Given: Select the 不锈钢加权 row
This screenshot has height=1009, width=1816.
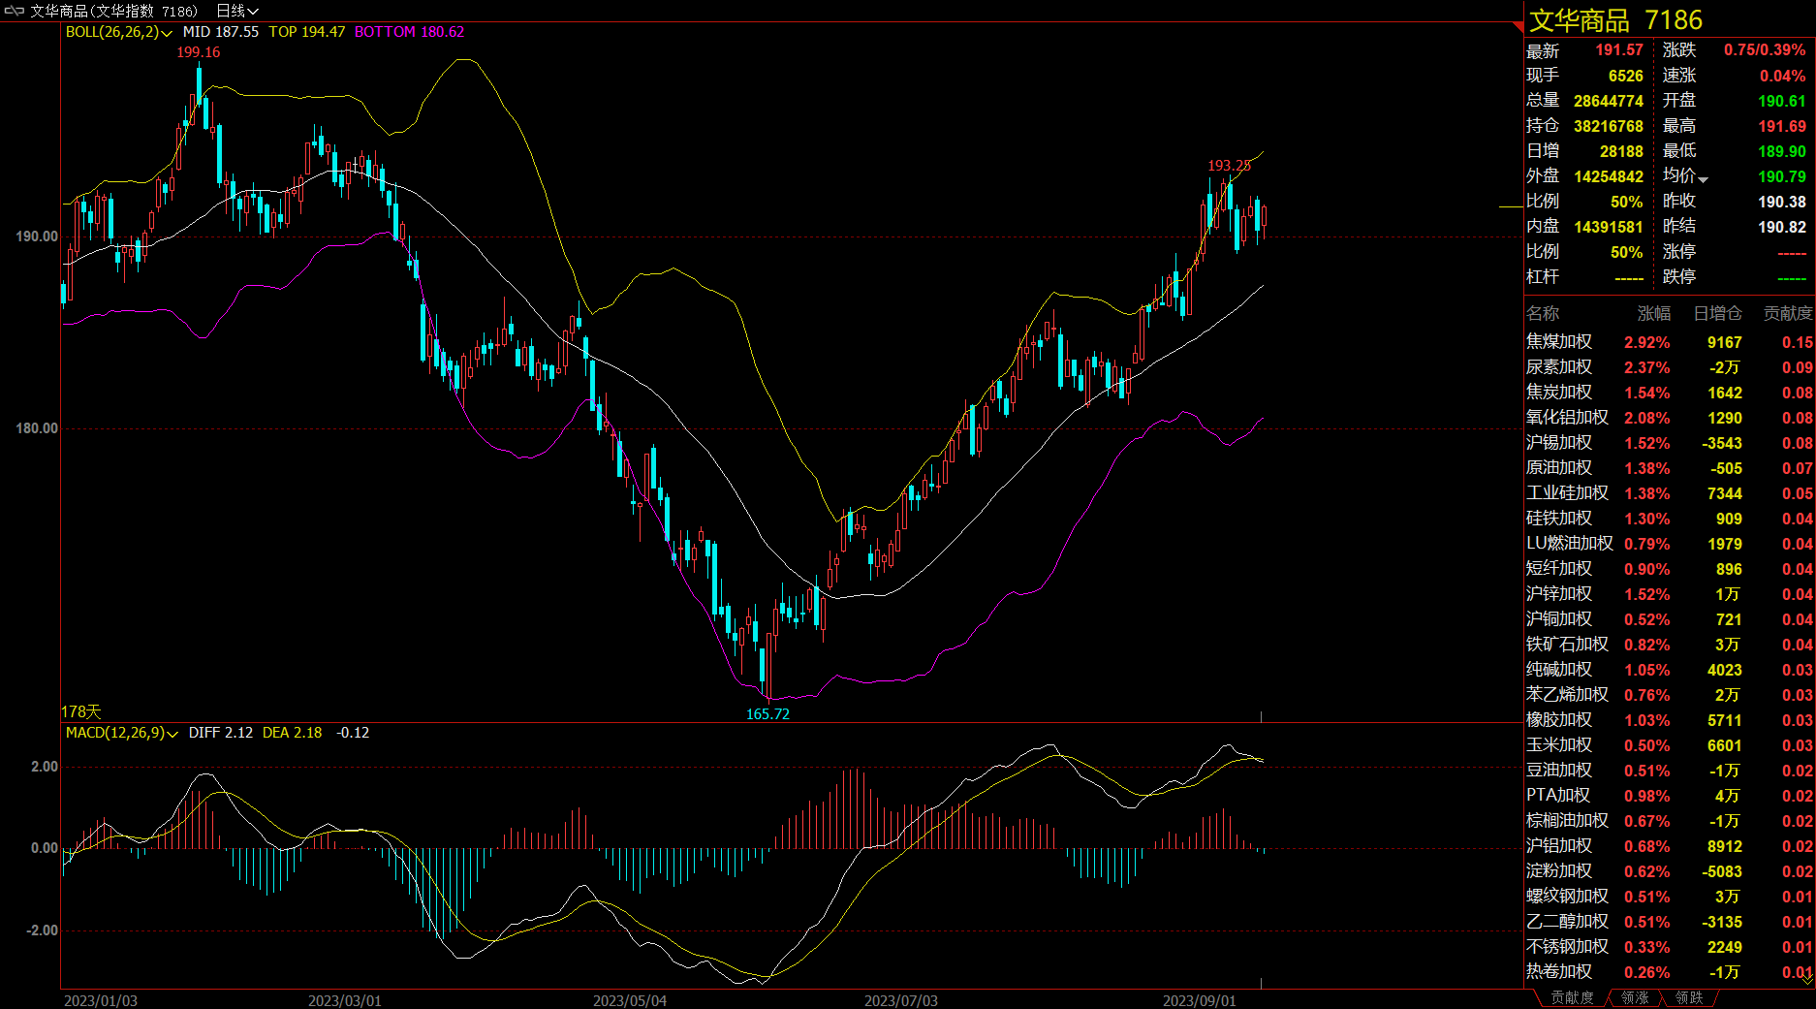Looking at the screenshot, I should [x=1670, y=947].
